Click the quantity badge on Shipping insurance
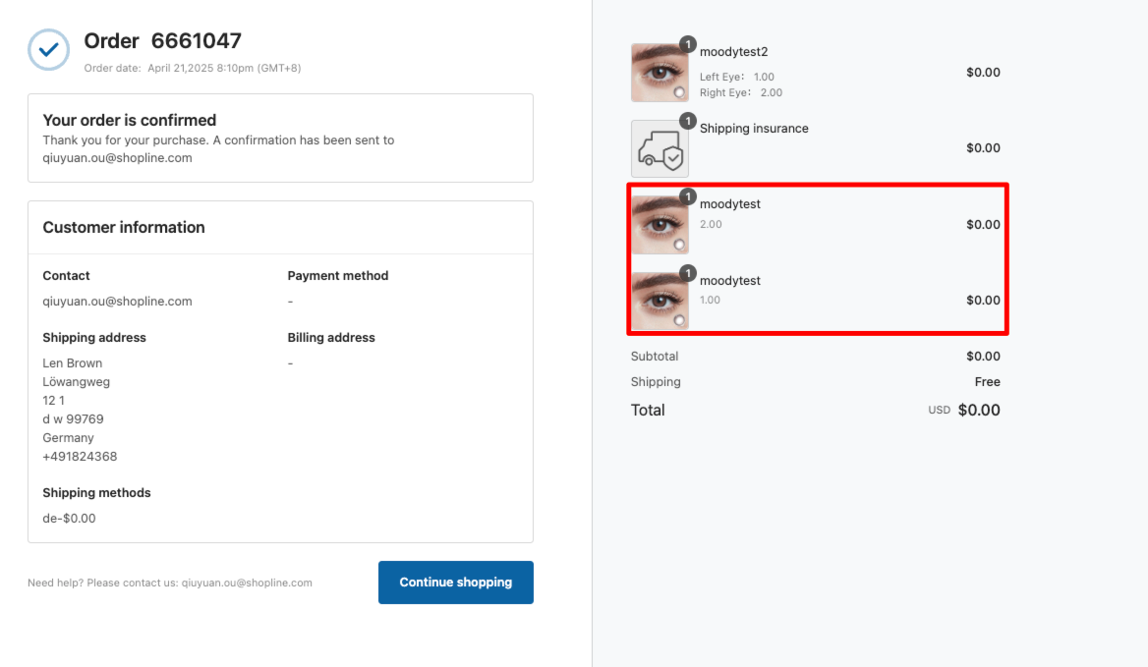The height and width of the screenshot is (667, 1148). click(688, 121)
